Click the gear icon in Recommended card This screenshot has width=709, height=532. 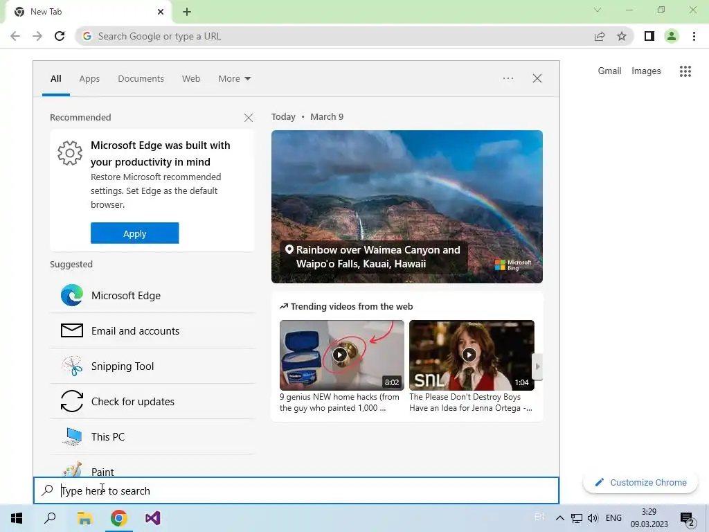click(x=70, y=153)
